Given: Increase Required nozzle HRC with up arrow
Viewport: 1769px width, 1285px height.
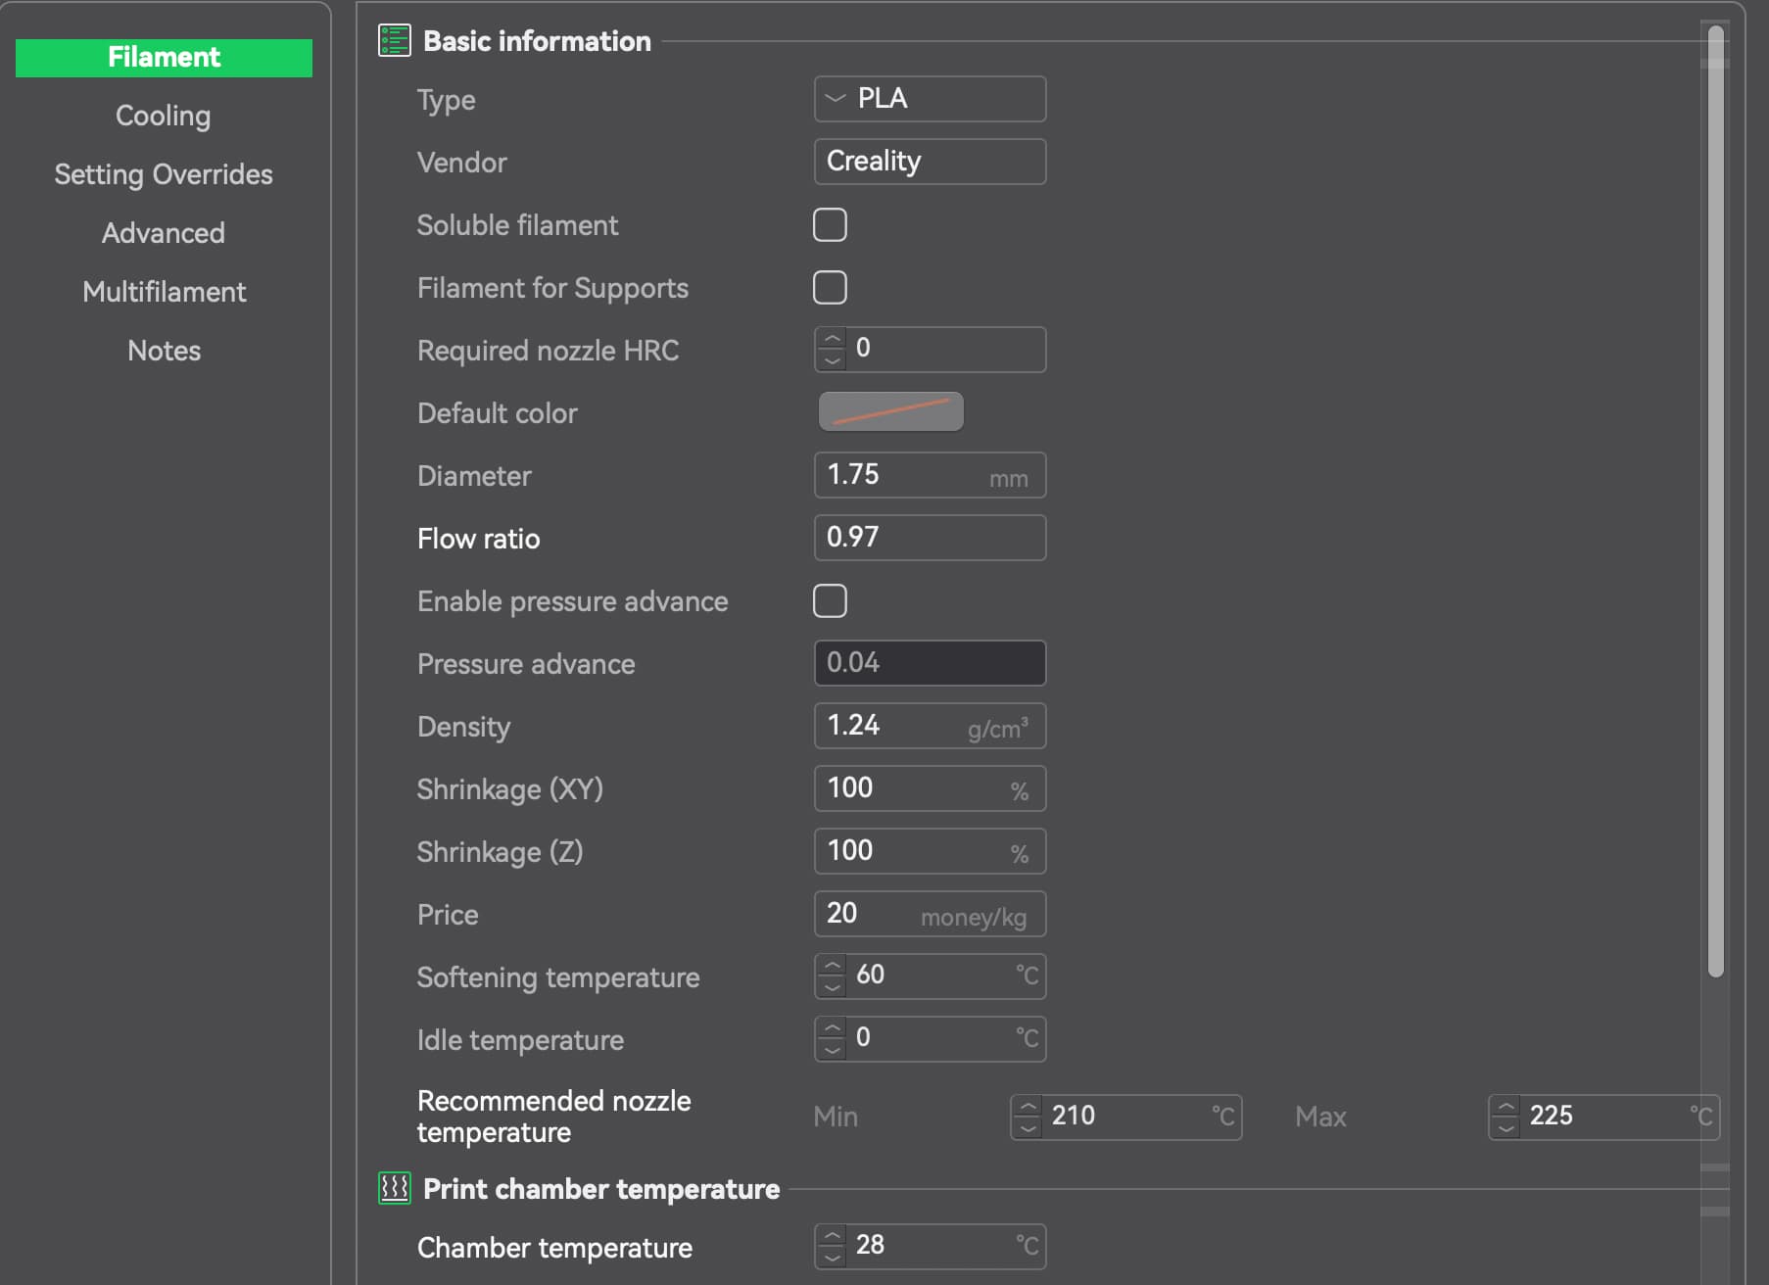Looking at the screenshot, I should [x=832, y=339].
